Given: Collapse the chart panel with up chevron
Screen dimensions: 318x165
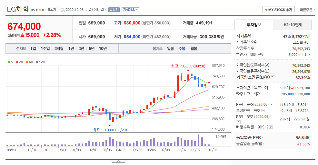Looking at the screenshot, I should 118,161.
